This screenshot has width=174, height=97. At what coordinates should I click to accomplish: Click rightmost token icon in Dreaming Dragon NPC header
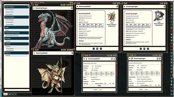click(x=160, y=59)
